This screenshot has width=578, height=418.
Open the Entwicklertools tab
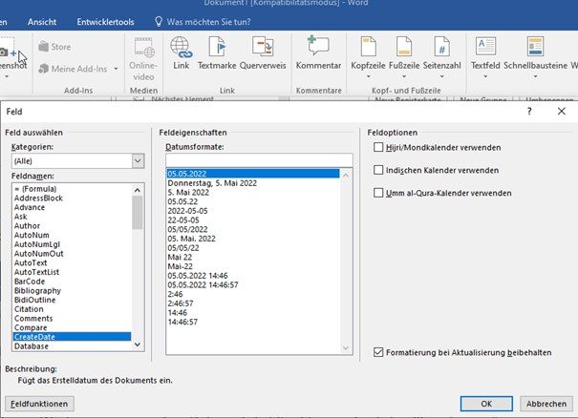point(106,20)
